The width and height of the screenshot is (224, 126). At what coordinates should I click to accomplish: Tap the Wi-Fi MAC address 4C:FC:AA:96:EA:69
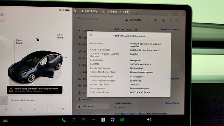point(140,92)
